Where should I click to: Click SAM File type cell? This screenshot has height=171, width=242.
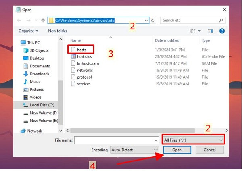pos(209,63)
